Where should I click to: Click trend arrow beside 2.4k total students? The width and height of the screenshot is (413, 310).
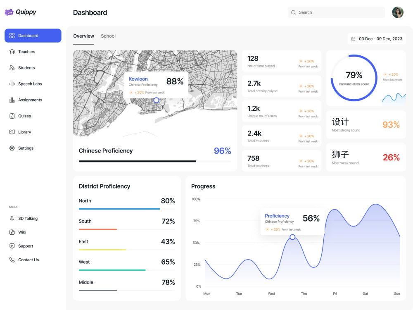click(301, 136)
